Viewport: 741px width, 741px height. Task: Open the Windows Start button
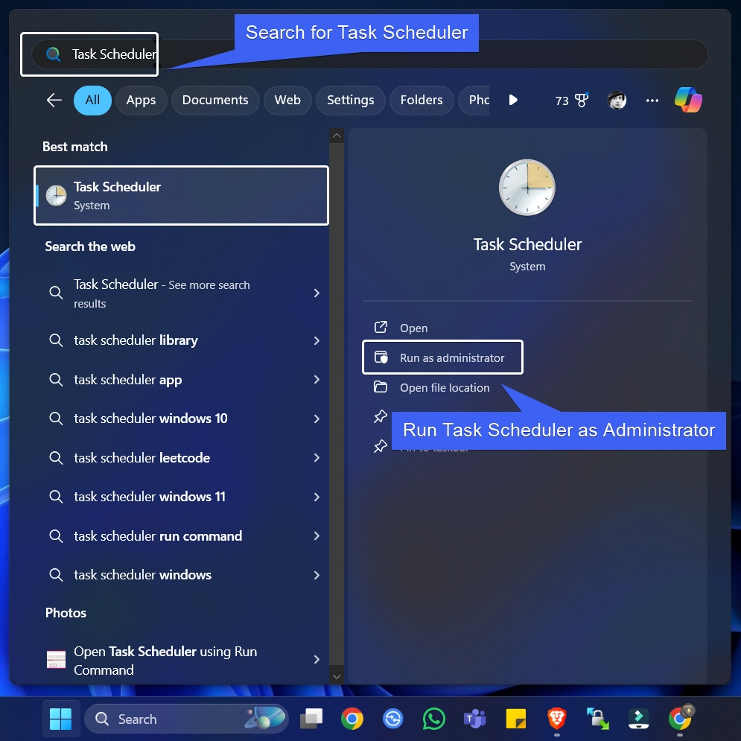click(x=60, y=719)
